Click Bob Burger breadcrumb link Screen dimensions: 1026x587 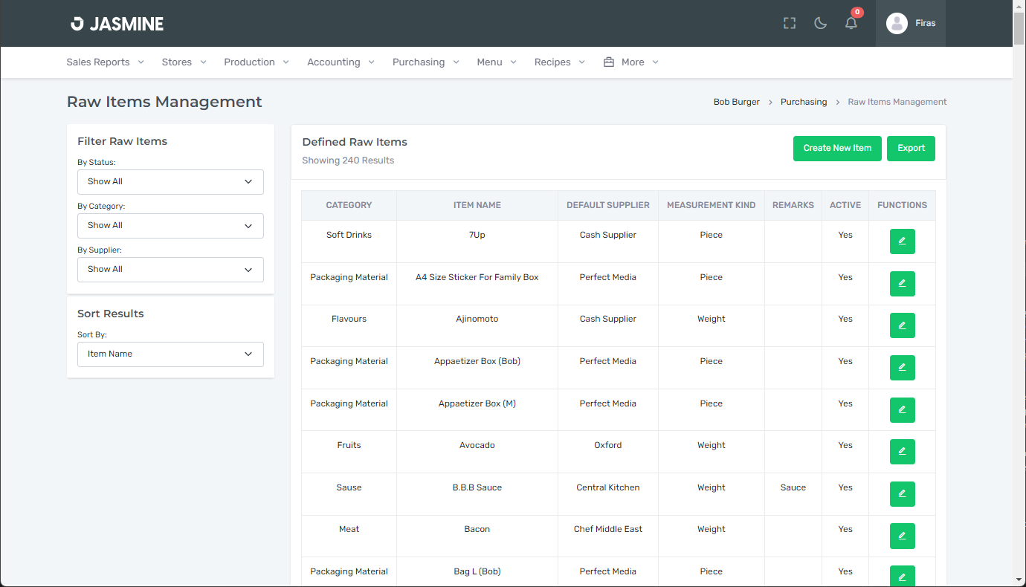pos(736,103)
